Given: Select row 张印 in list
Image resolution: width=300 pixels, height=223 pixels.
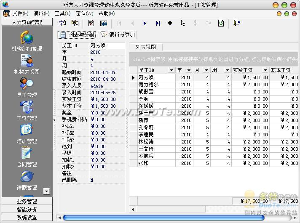Looking at the screenshot, I should click(214, 163).
